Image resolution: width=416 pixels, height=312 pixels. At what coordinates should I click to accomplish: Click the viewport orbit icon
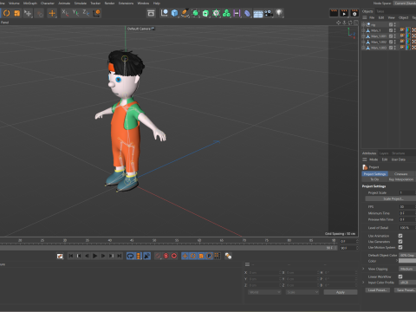point(350,23)
